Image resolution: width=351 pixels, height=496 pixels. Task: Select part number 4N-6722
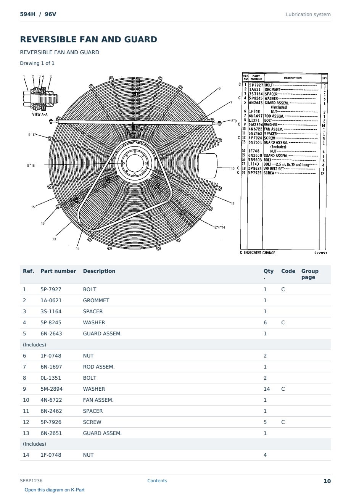tap(51, 400)
